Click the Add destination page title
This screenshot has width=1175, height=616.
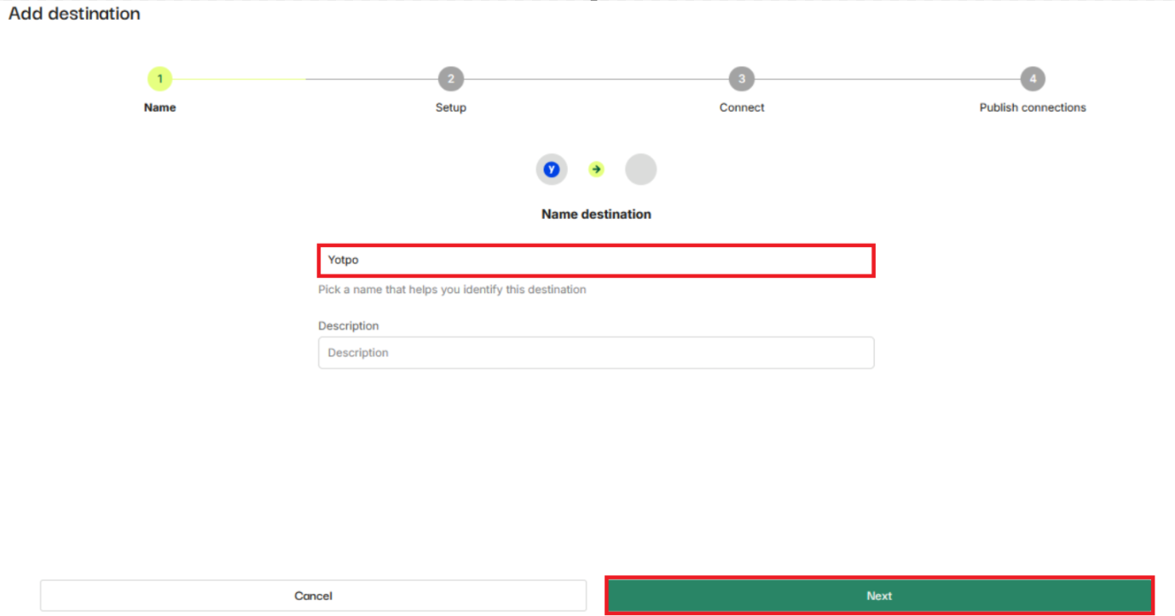74,13
